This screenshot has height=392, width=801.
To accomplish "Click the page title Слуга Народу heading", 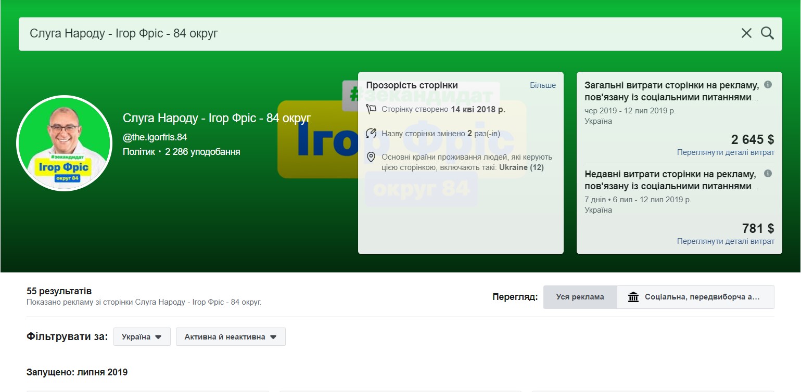I will pos(217,118).
